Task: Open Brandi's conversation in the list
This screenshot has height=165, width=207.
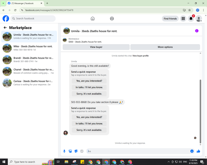Action: [x=29, y=60]
